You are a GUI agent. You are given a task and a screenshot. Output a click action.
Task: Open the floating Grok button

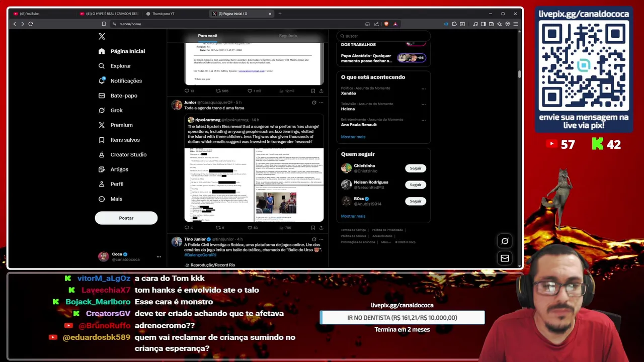pyautogui.click(x=505, y=241)
